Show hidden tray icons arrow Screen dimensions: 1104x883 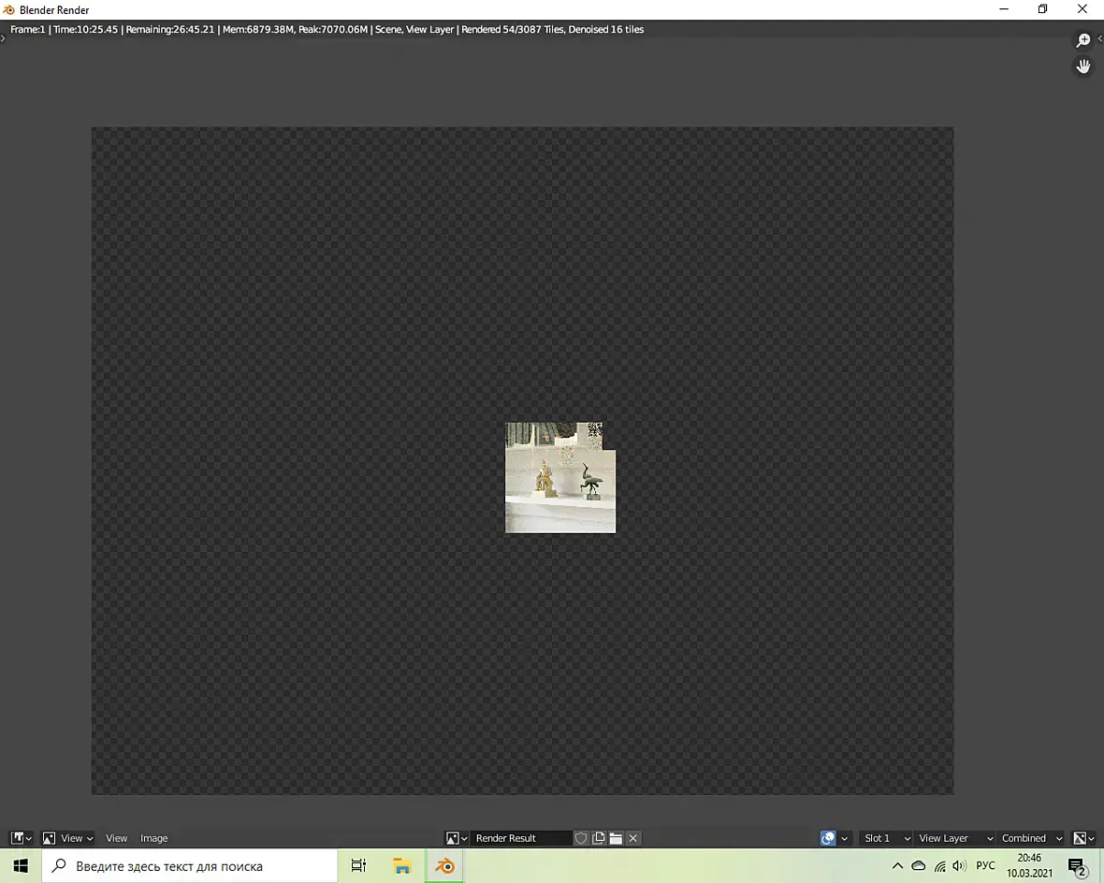(897, 866)
